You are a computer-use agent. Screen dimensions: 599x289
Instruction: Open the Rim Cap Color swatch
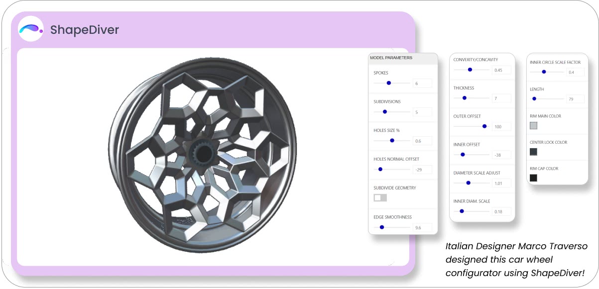(533, 178)
